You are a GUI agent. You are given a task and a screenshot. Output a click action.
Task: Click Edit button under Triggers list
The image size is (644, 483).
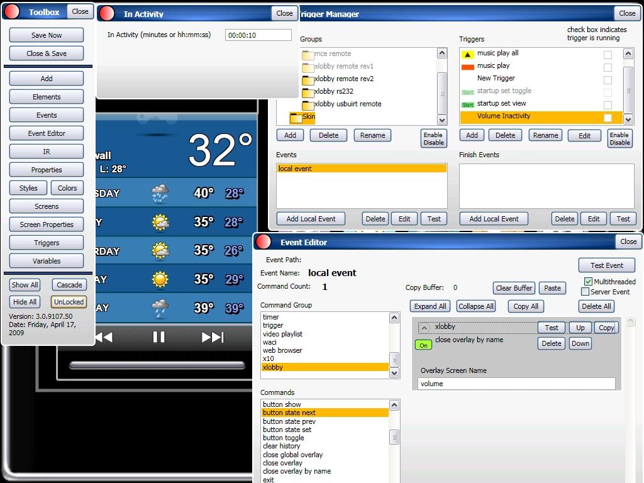click(584, 136)
